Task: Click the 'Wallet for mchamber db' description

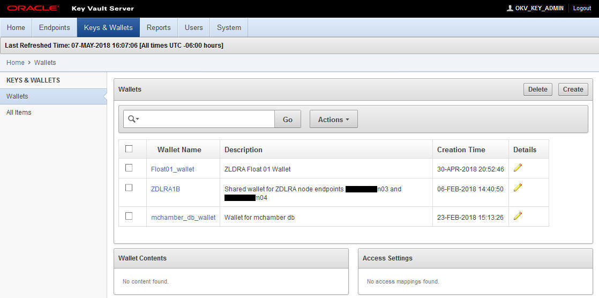Action: (259, 218)
